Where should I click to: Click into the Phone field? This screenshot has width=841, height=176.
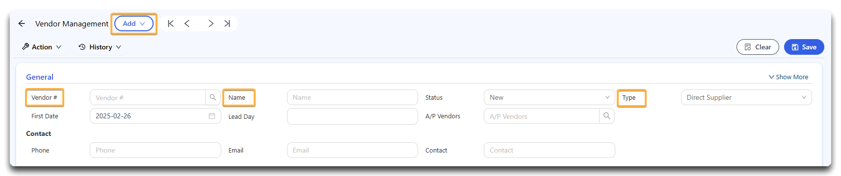[x=156, y=150]
